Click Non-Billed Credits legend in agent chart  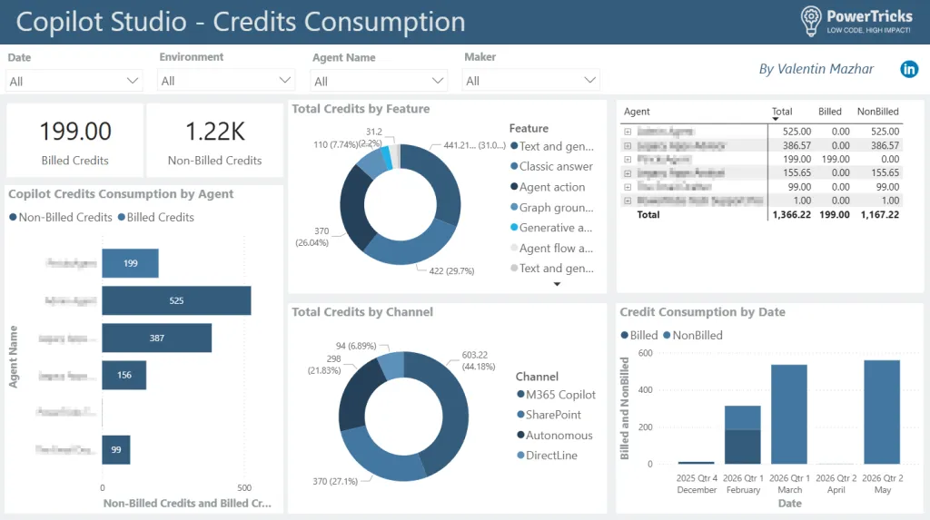(61, 217)
